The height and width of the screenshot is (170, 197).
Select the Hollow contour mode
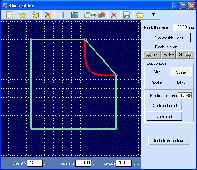pyautogui.click(x=181, y=83)
